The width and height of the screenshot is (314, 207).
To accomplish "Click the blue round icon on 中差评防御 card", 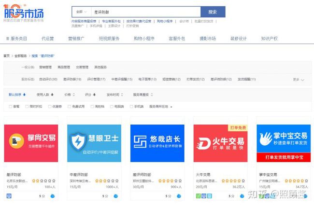I will (x=116, y=196).
